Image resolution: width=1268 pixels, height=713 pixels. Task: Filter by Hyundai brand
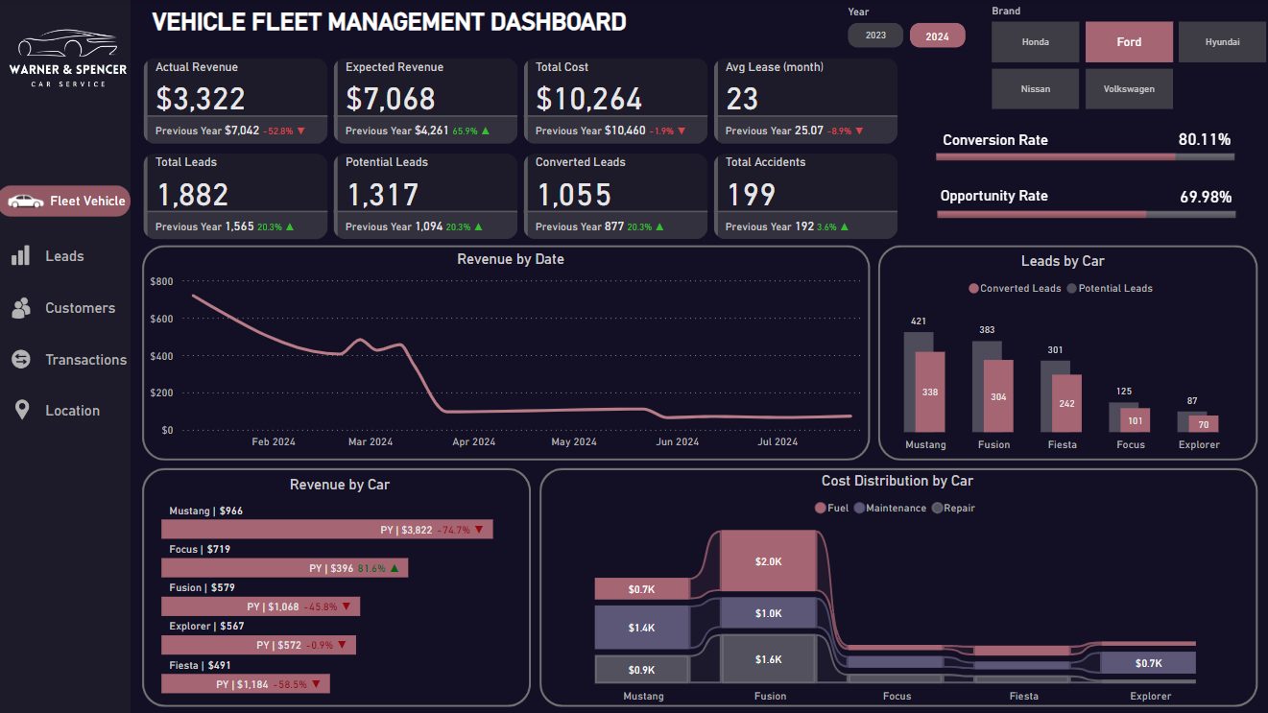click(x=1222, y=42)
